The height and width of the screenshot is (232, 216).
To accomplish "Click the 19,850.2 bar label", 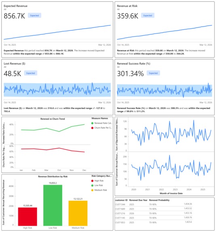I will (53, 183).
